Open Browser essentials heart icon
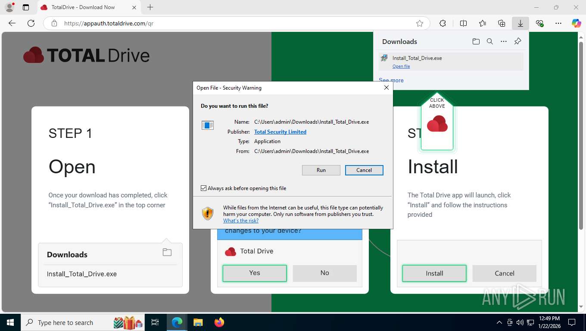 click(x=539, y=23)
